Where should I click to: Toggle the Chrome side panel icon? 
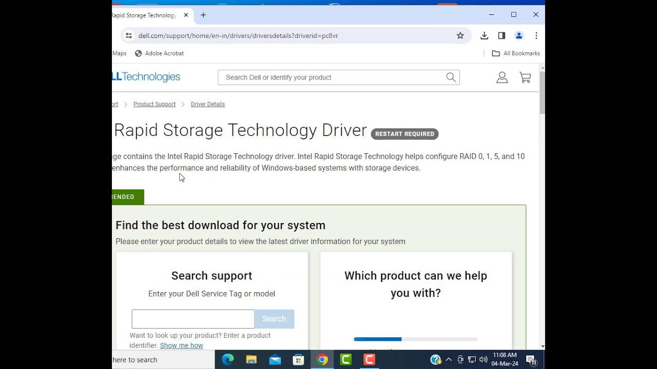click(x=501, y=36)
